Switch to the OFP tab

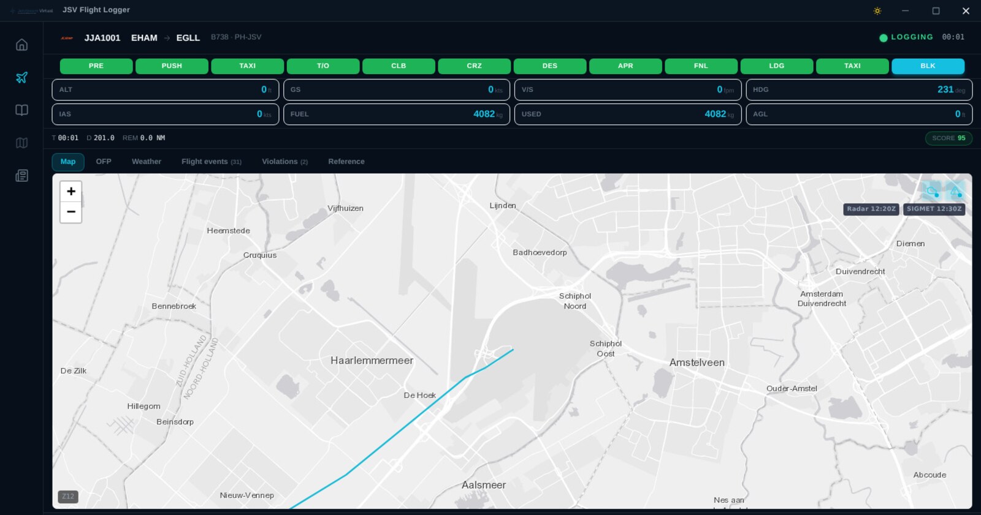pyautogui.click(x=104, y=162)
